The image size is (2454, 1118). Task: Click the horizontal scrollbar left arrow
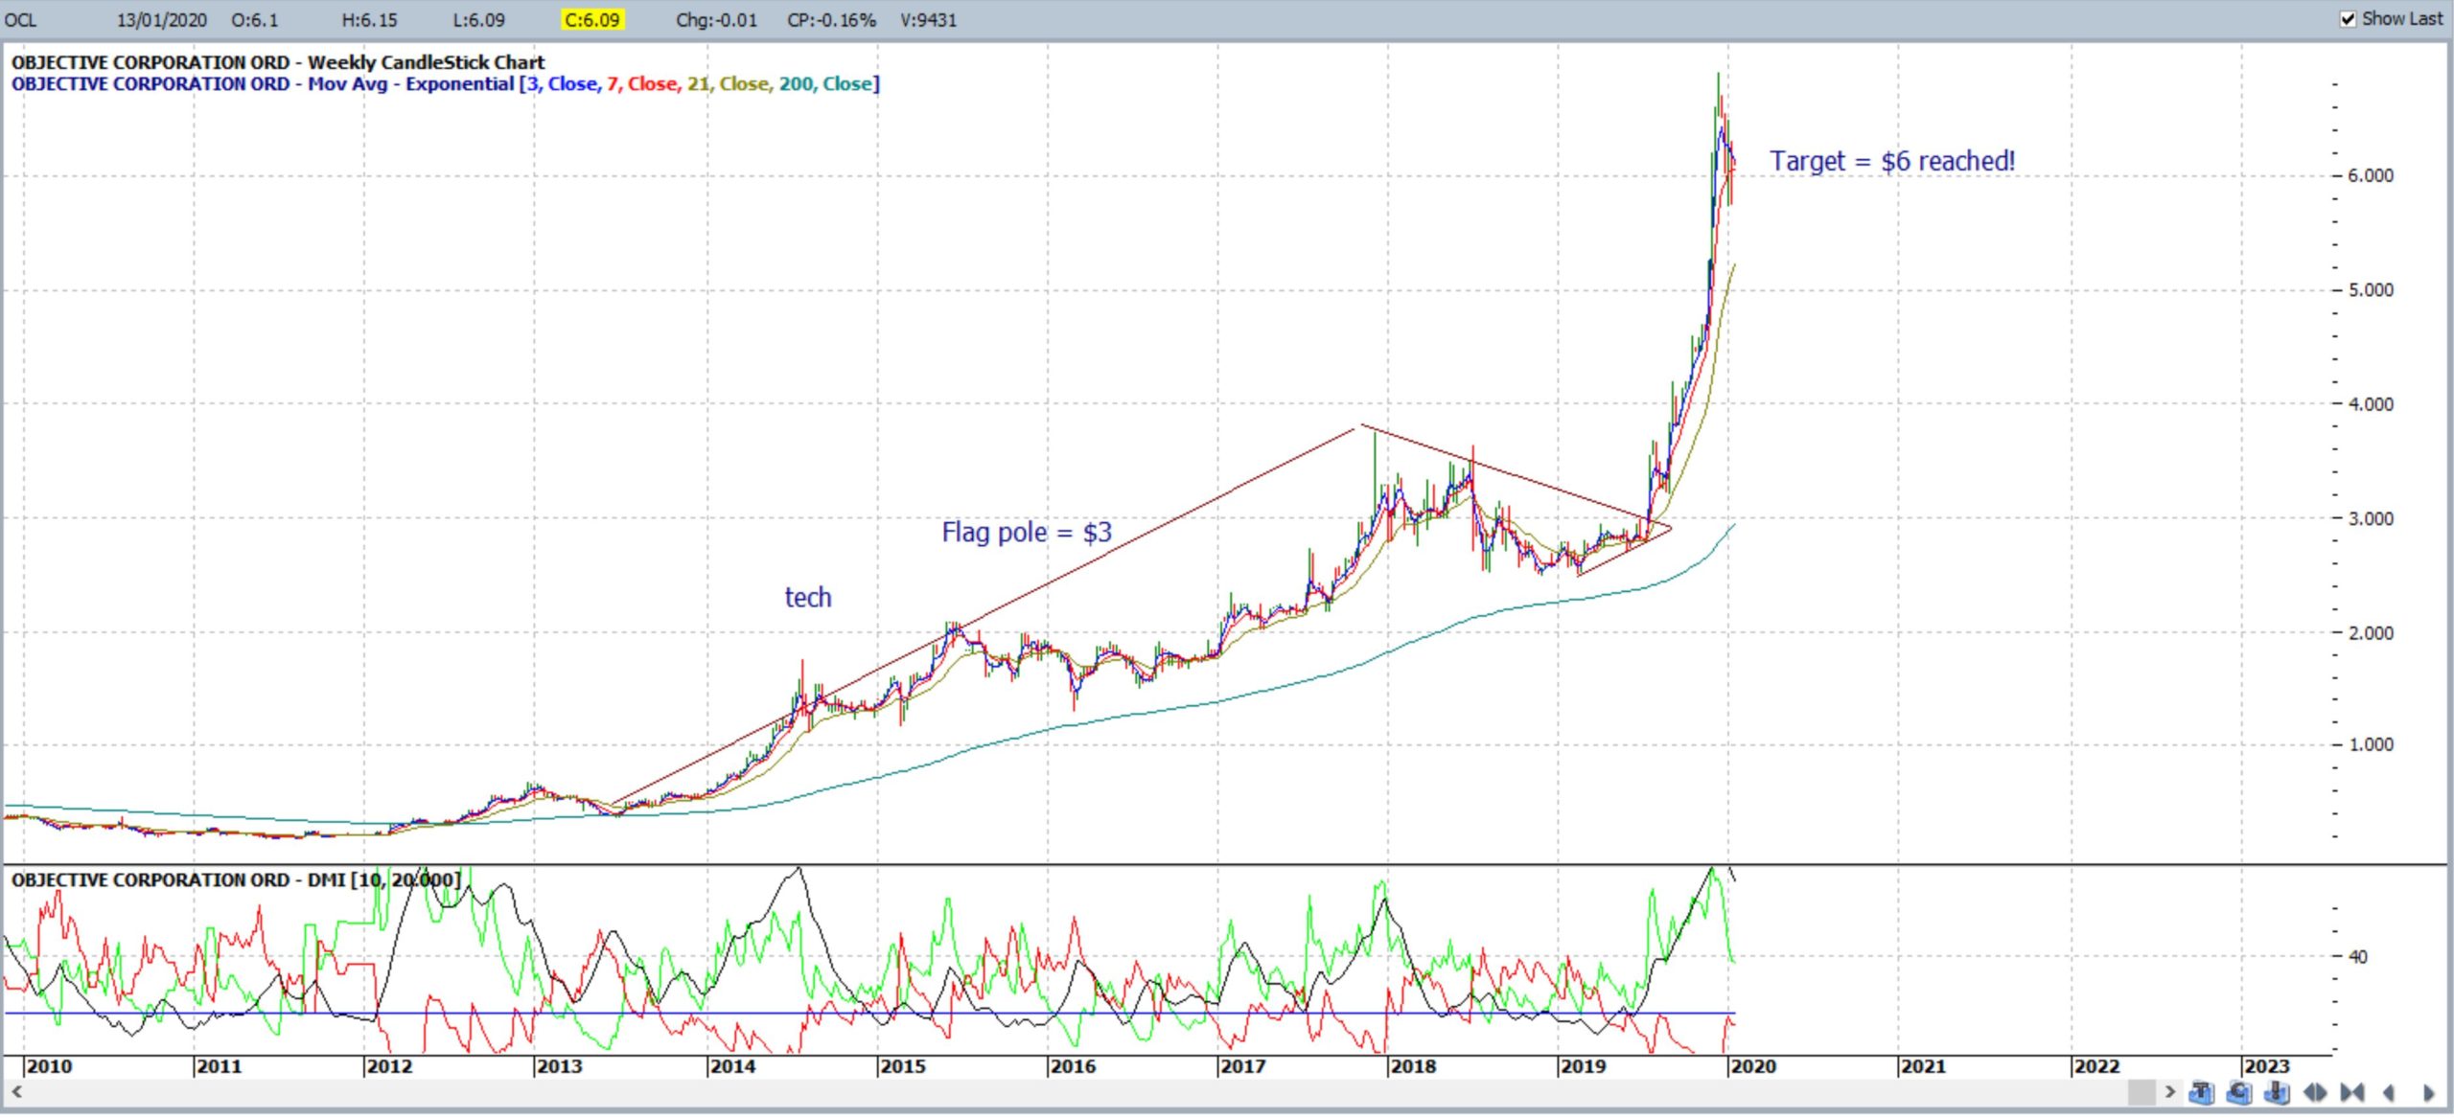16,1091
